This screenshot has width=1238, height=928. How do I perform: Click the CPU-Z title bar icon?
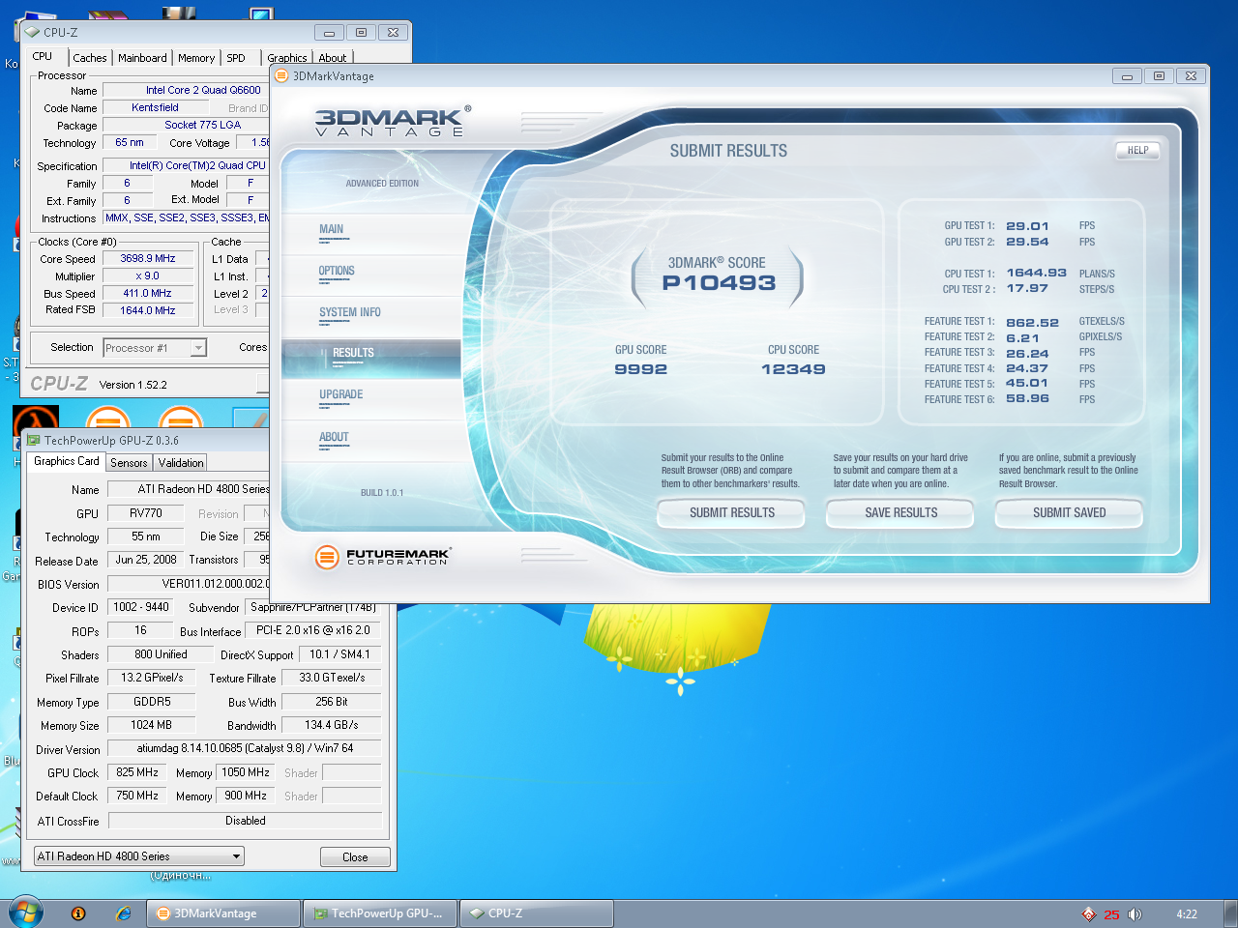coord(32,32)
